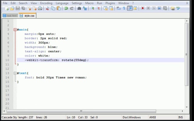Zoom in with the magnifier plus icon
Viewport: 194px width, 121px height.
click(x=92, y=8)
